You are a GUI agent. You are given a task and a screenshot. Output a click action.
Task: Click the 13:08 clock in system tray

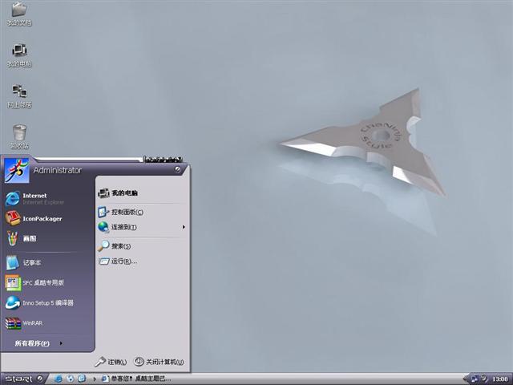[x=500, y=379]
